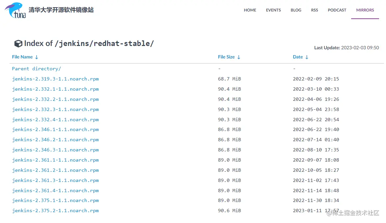Click jenkins-2.346.1-1.1.noarch.rpm

coord(56,129)
